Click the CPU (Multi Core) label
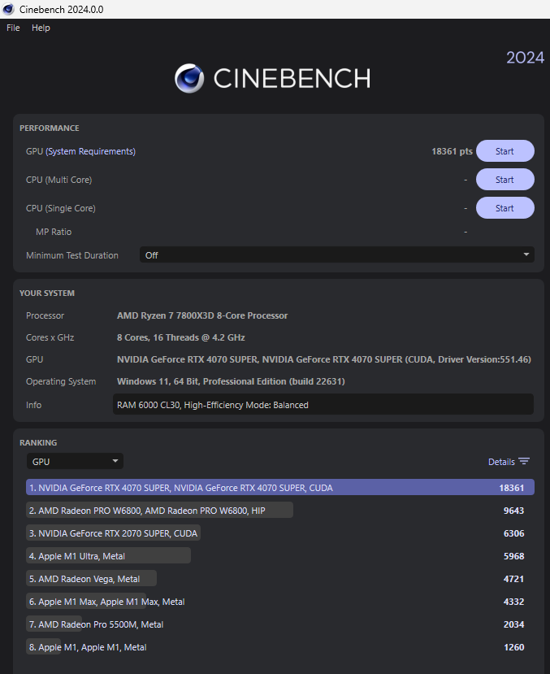 (58, 180)
